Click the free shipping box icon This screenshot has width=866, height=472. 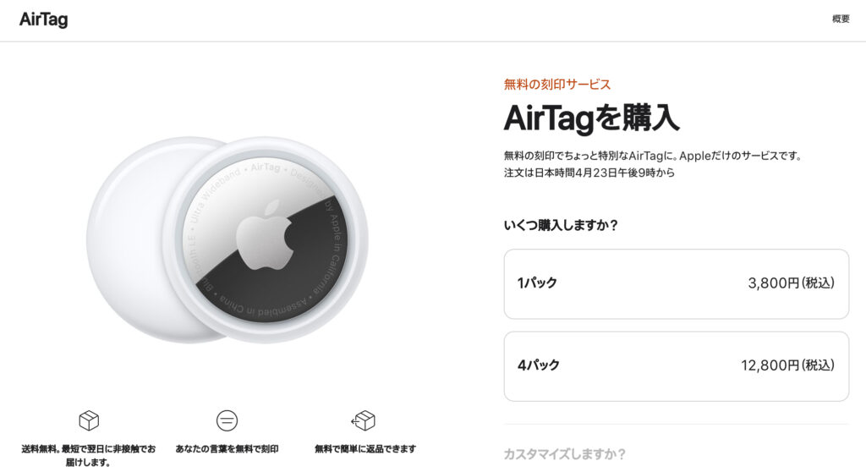click(89, 420)
